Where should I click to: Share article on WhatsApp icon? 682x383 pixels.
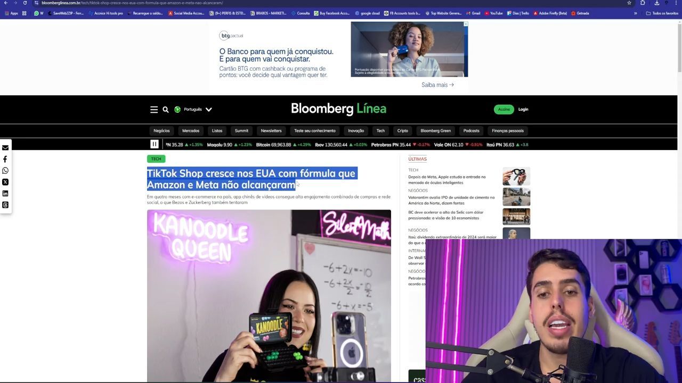[x=5, y=171]
